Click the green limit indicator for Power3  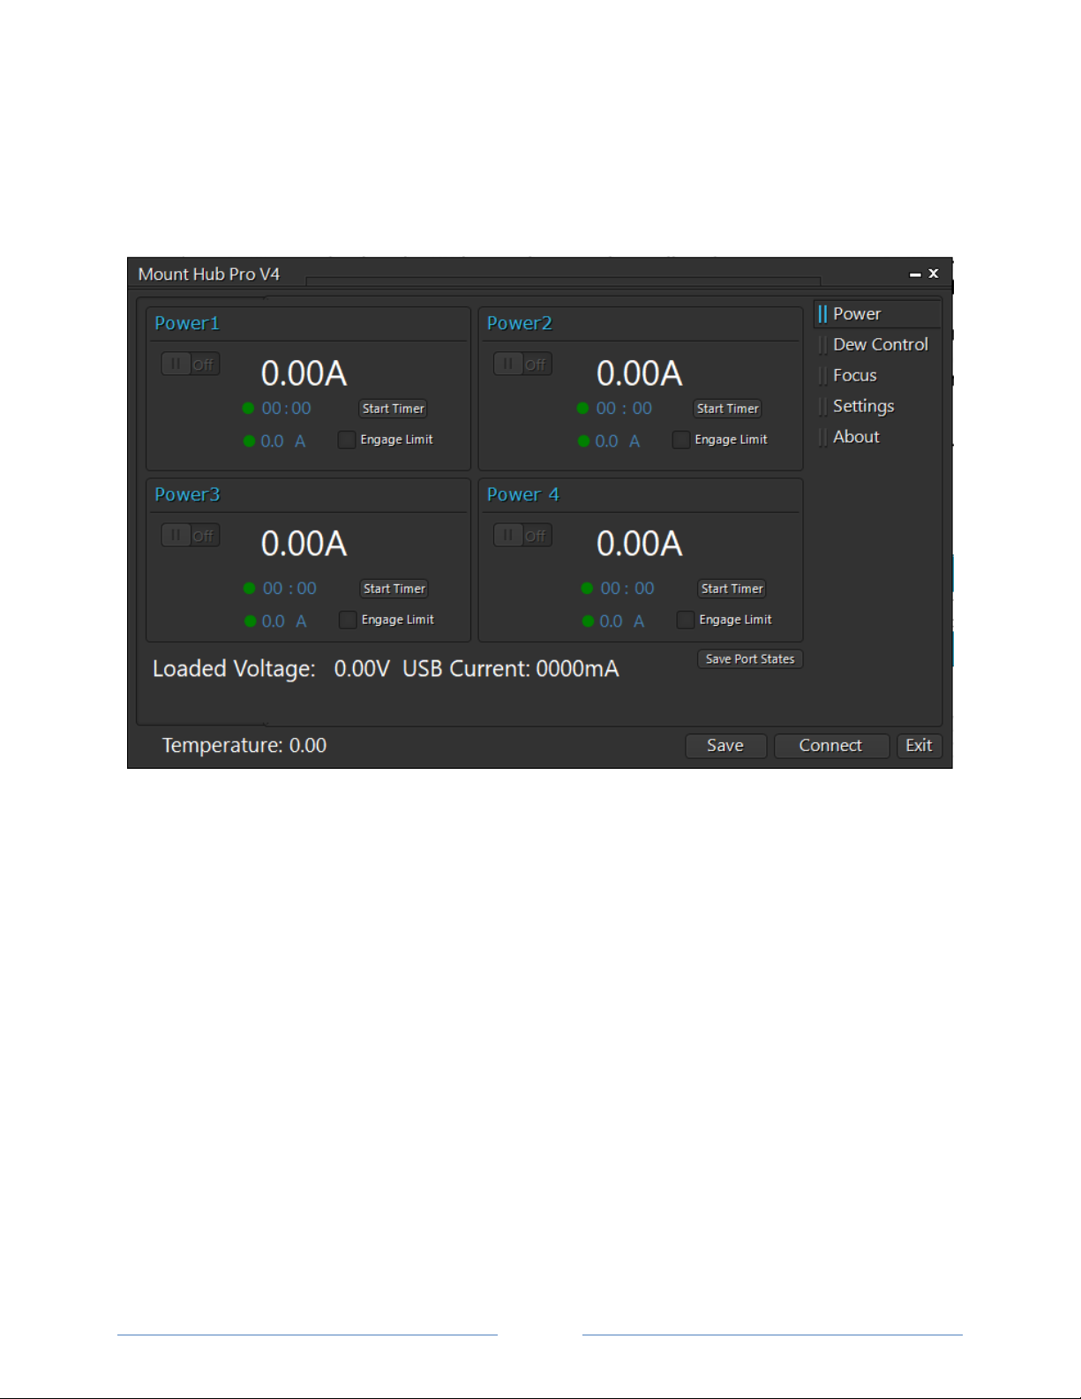pos(251,621)
